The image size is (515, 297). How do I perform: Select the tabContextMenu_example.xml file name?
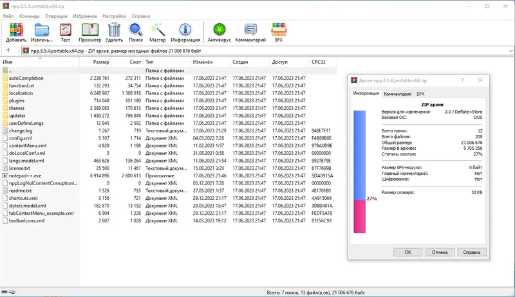click(41, 213)
